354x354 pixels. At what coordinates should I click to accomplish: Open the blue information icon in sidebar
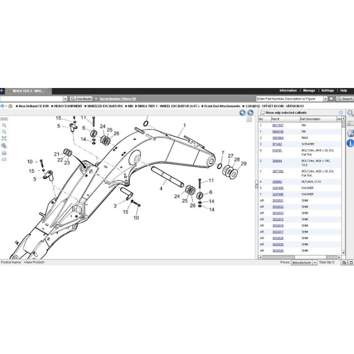point(350,143)
